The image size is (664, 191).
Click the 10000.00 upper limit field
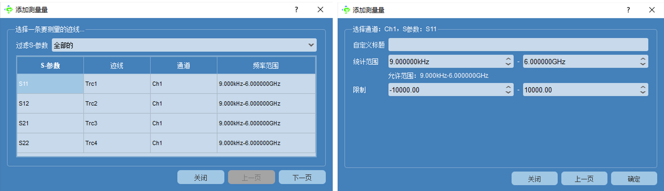coord(585,90)
